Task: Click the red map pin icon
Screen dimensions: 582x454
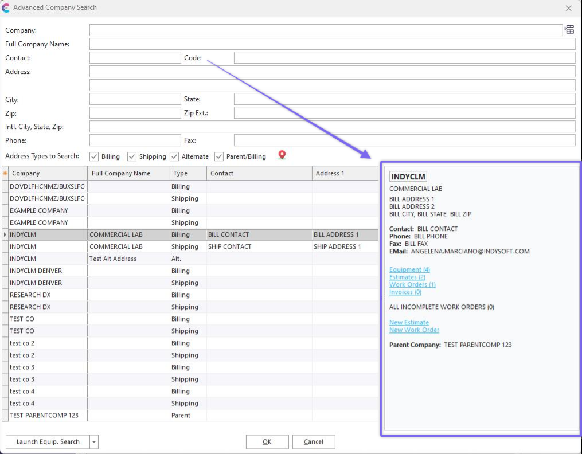Action: pyautogui.click(x=282, y=155)
